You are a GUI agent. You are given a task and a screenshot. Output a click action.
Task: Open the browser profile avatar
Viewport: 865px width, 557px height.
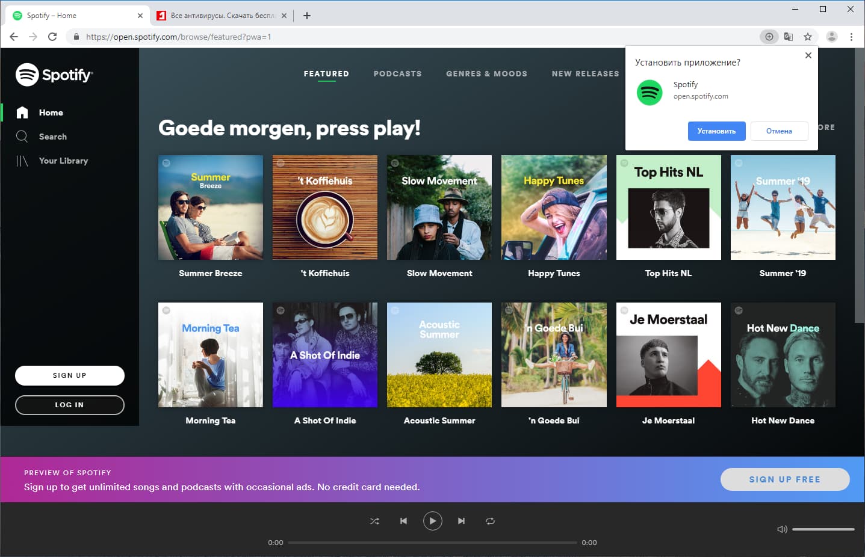coord(832,37)
